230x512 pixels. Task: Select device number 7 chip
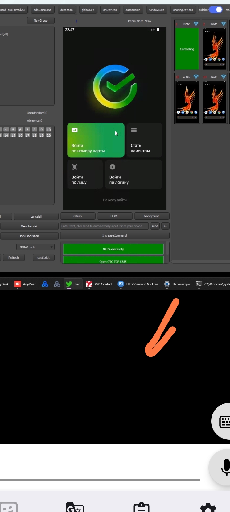[x=27, y=130]
